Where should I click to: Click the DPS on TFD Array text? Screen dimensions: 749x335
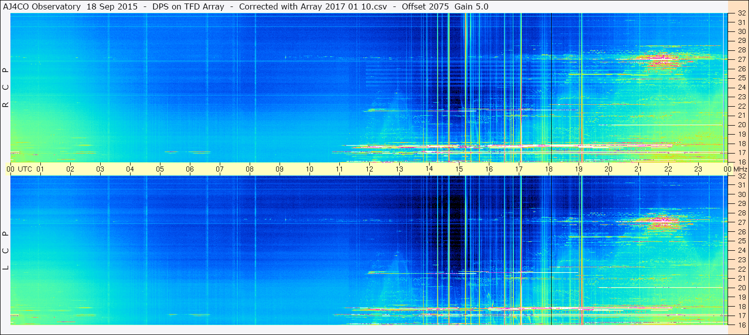pyautogui.click(x=189, y=6)
